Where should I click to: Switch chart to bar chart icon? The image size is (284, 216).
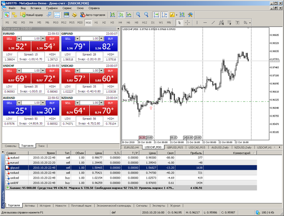point(112,15)
